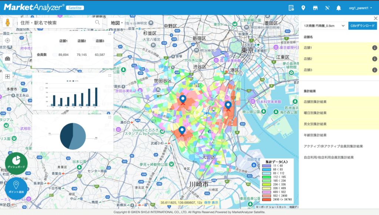
Task: Select 店舗別集計結果
Action: coord(339,102)
